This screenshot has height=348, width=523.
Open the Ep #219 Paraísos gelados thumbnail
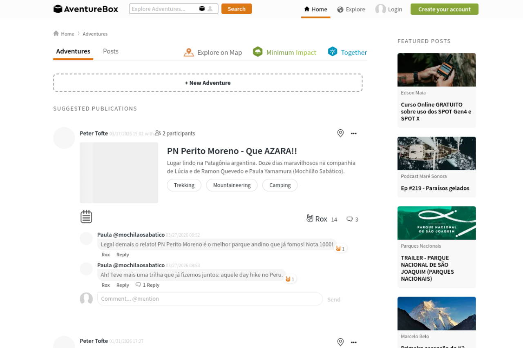[436, 153]
